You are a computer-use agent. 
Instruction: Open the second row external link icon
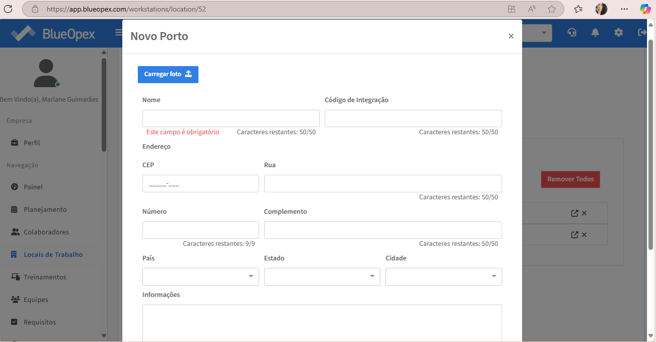[575, 234]
